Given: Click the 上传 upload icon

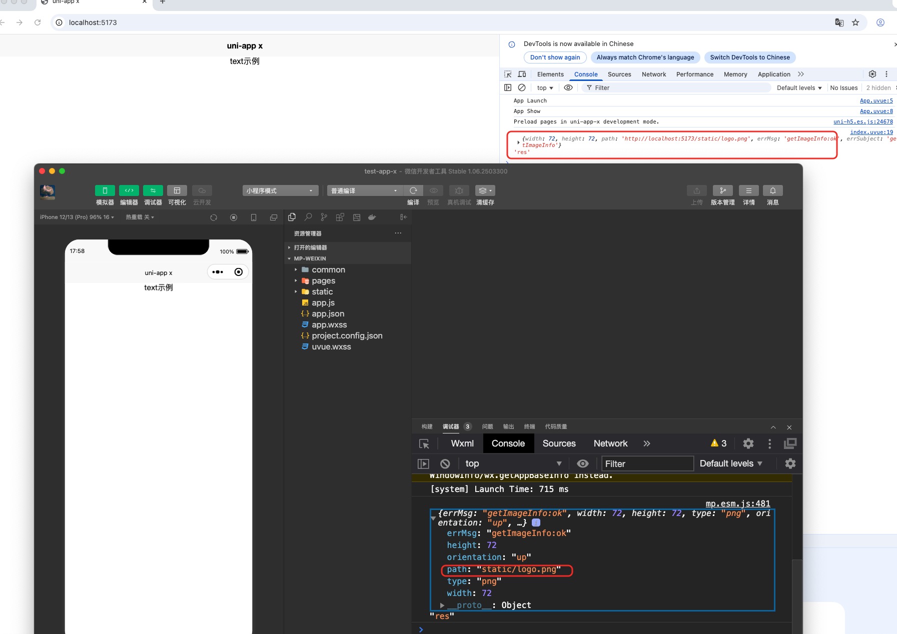Looking at the screenshot, I should point(697,190).
